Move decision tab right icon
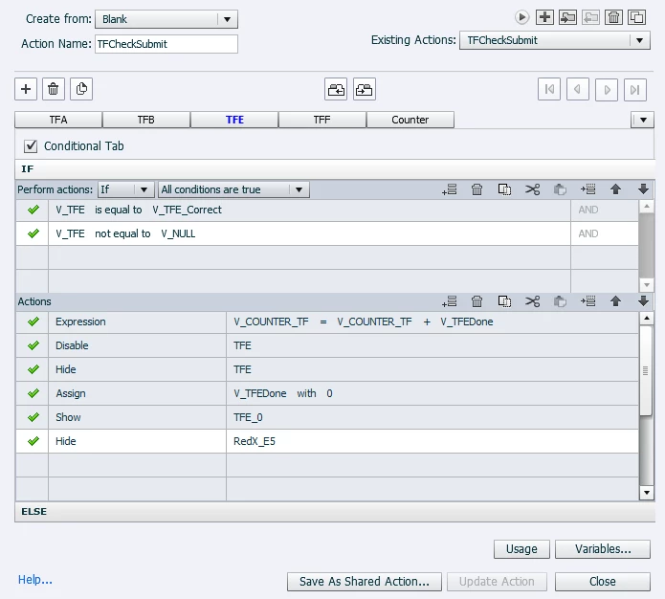Image resolution: width=665 pixels, height=599 pixels. (x=365, y=89)
